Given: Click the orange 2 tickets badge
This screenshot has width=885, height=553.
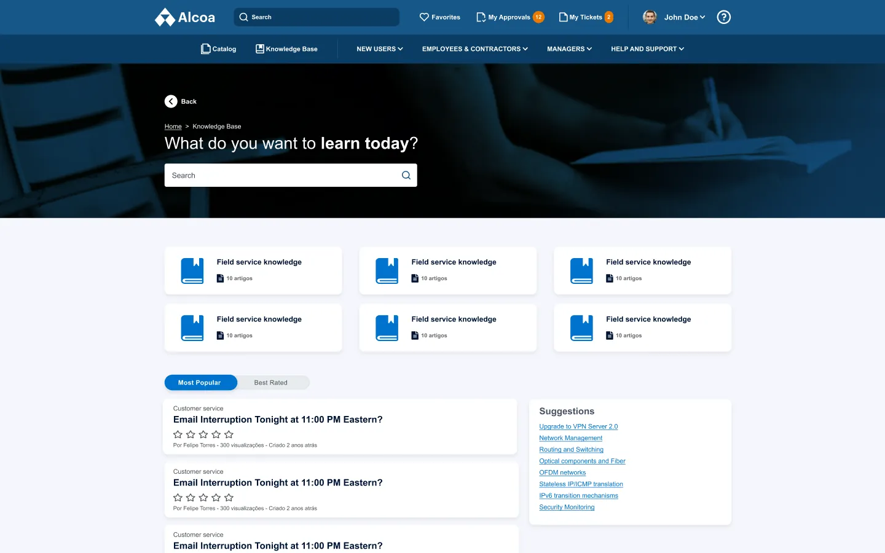Looking at the screenshot, I should [609, 17].
